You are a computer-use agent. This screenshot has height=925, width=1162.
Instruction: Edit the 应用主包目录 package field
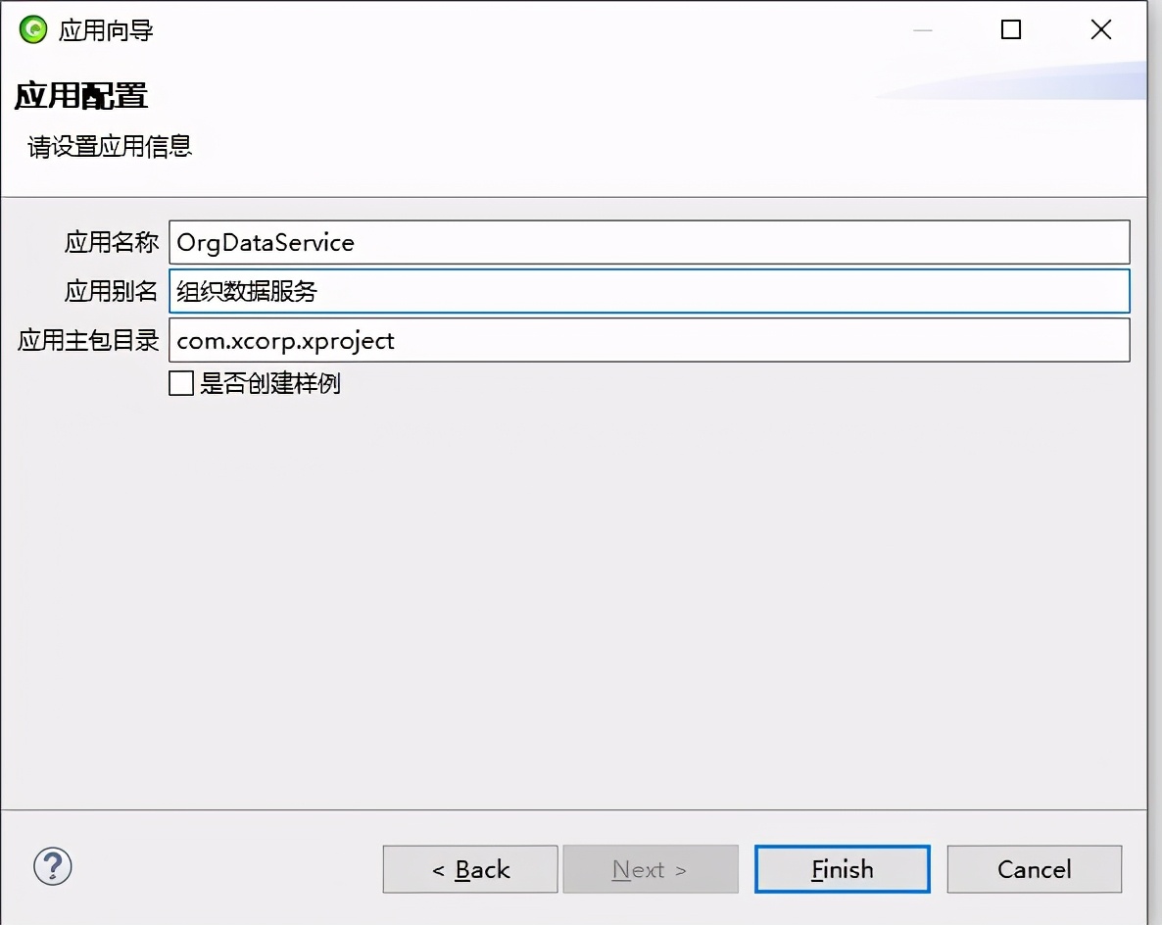click(650, 340)
